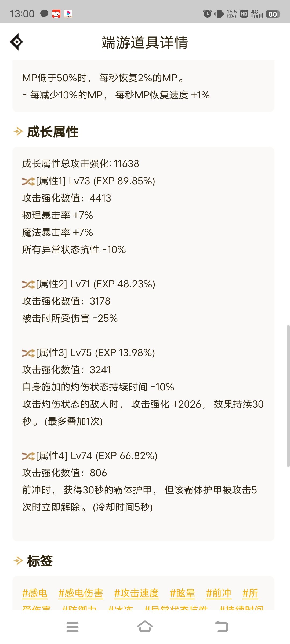Viewport: 290px width, 644px height.
Task: Tap the Android recent apps menu icon
Action: pyautogui.click(x=73, y=627)
